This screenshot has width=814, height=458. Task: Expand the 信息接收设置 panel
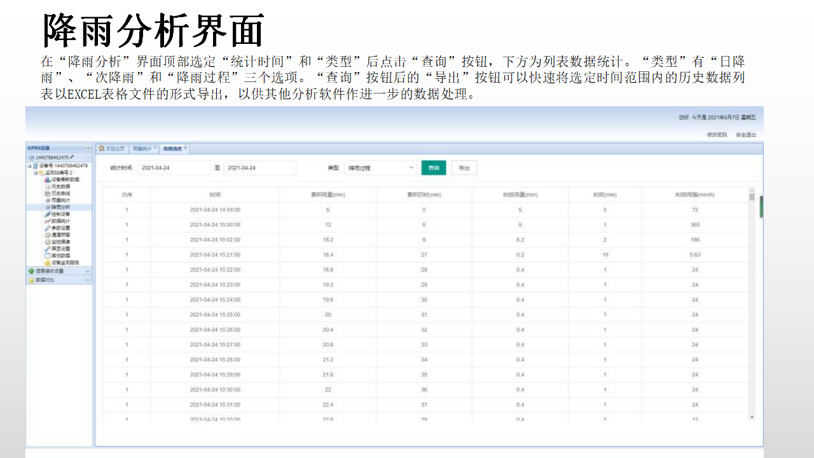click(88, 271)
